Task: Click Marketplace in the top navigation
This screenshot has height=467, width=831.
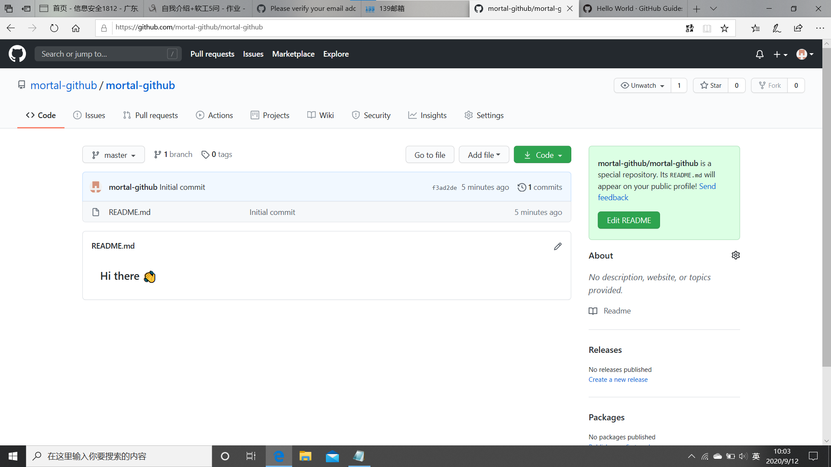Action: pyautogui.click(x=293, y=54)
